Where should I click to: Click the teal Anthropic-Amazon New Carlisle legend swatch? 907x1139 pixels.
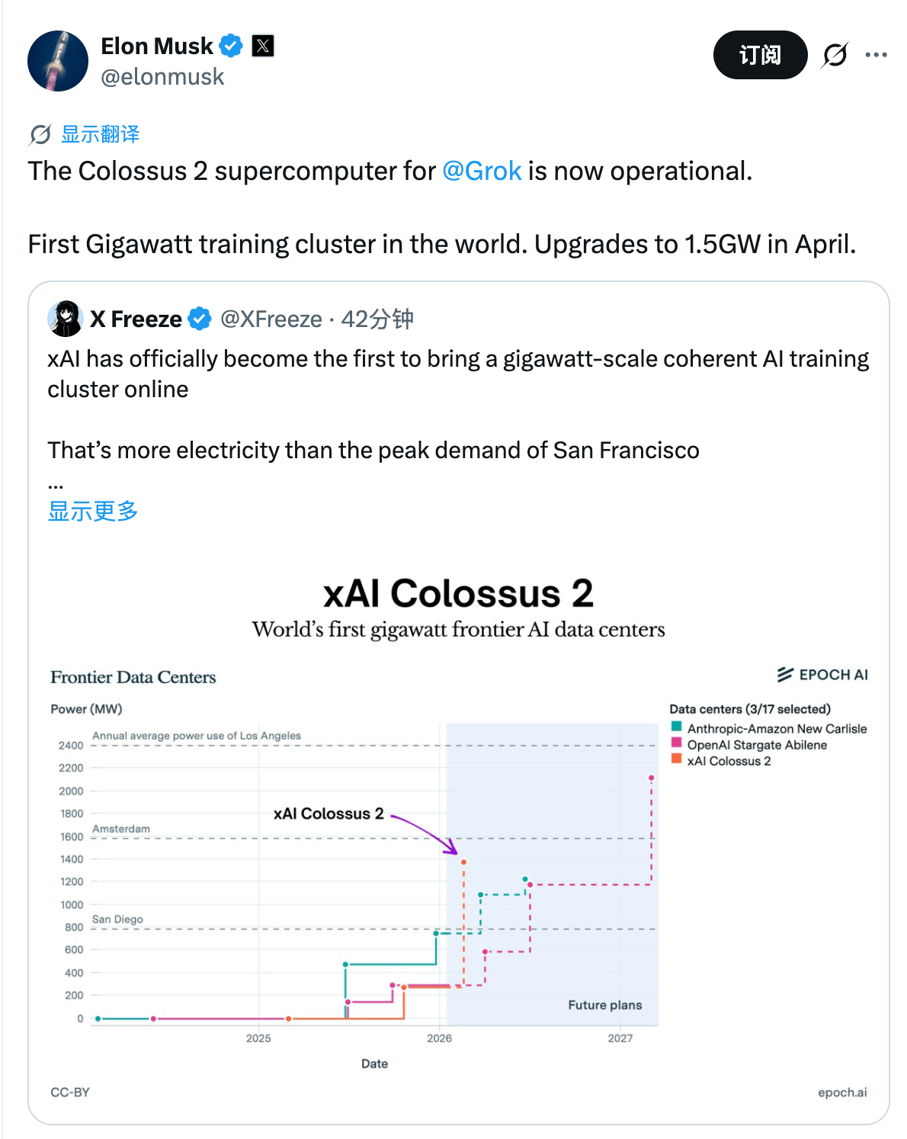[676, 727]
